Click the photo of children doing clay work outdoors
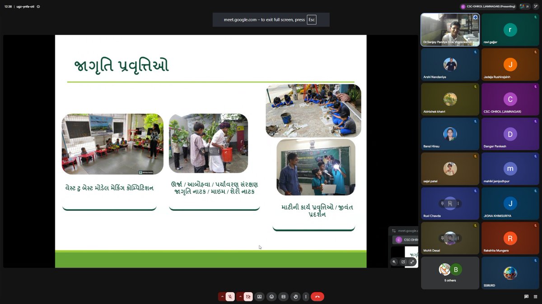542x304 pixels. [313, 111]
